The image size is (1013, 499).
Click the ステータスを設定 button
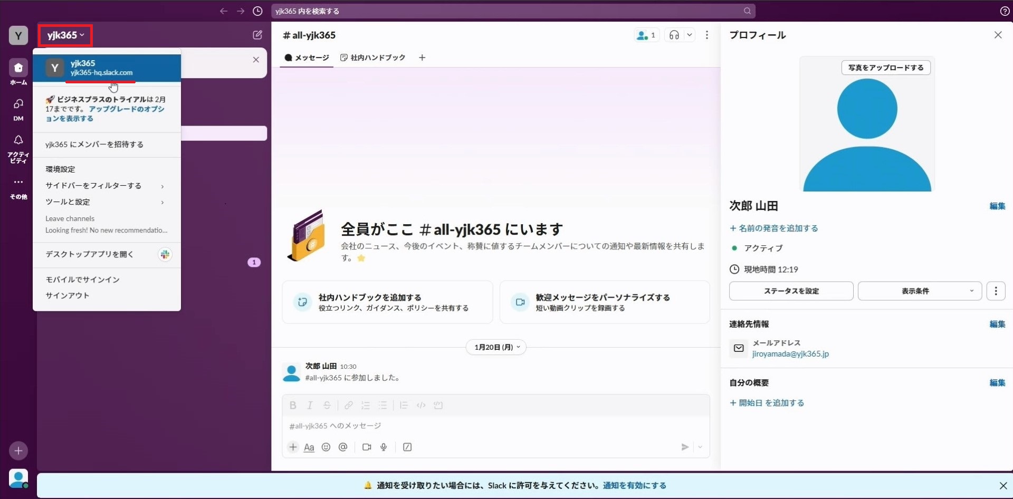coord(791,291)
